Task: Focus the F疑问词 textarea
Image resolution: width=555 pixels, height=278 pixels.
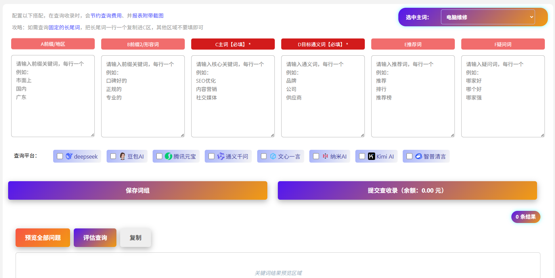Action: pyautogui.click(x=503, y=96)
